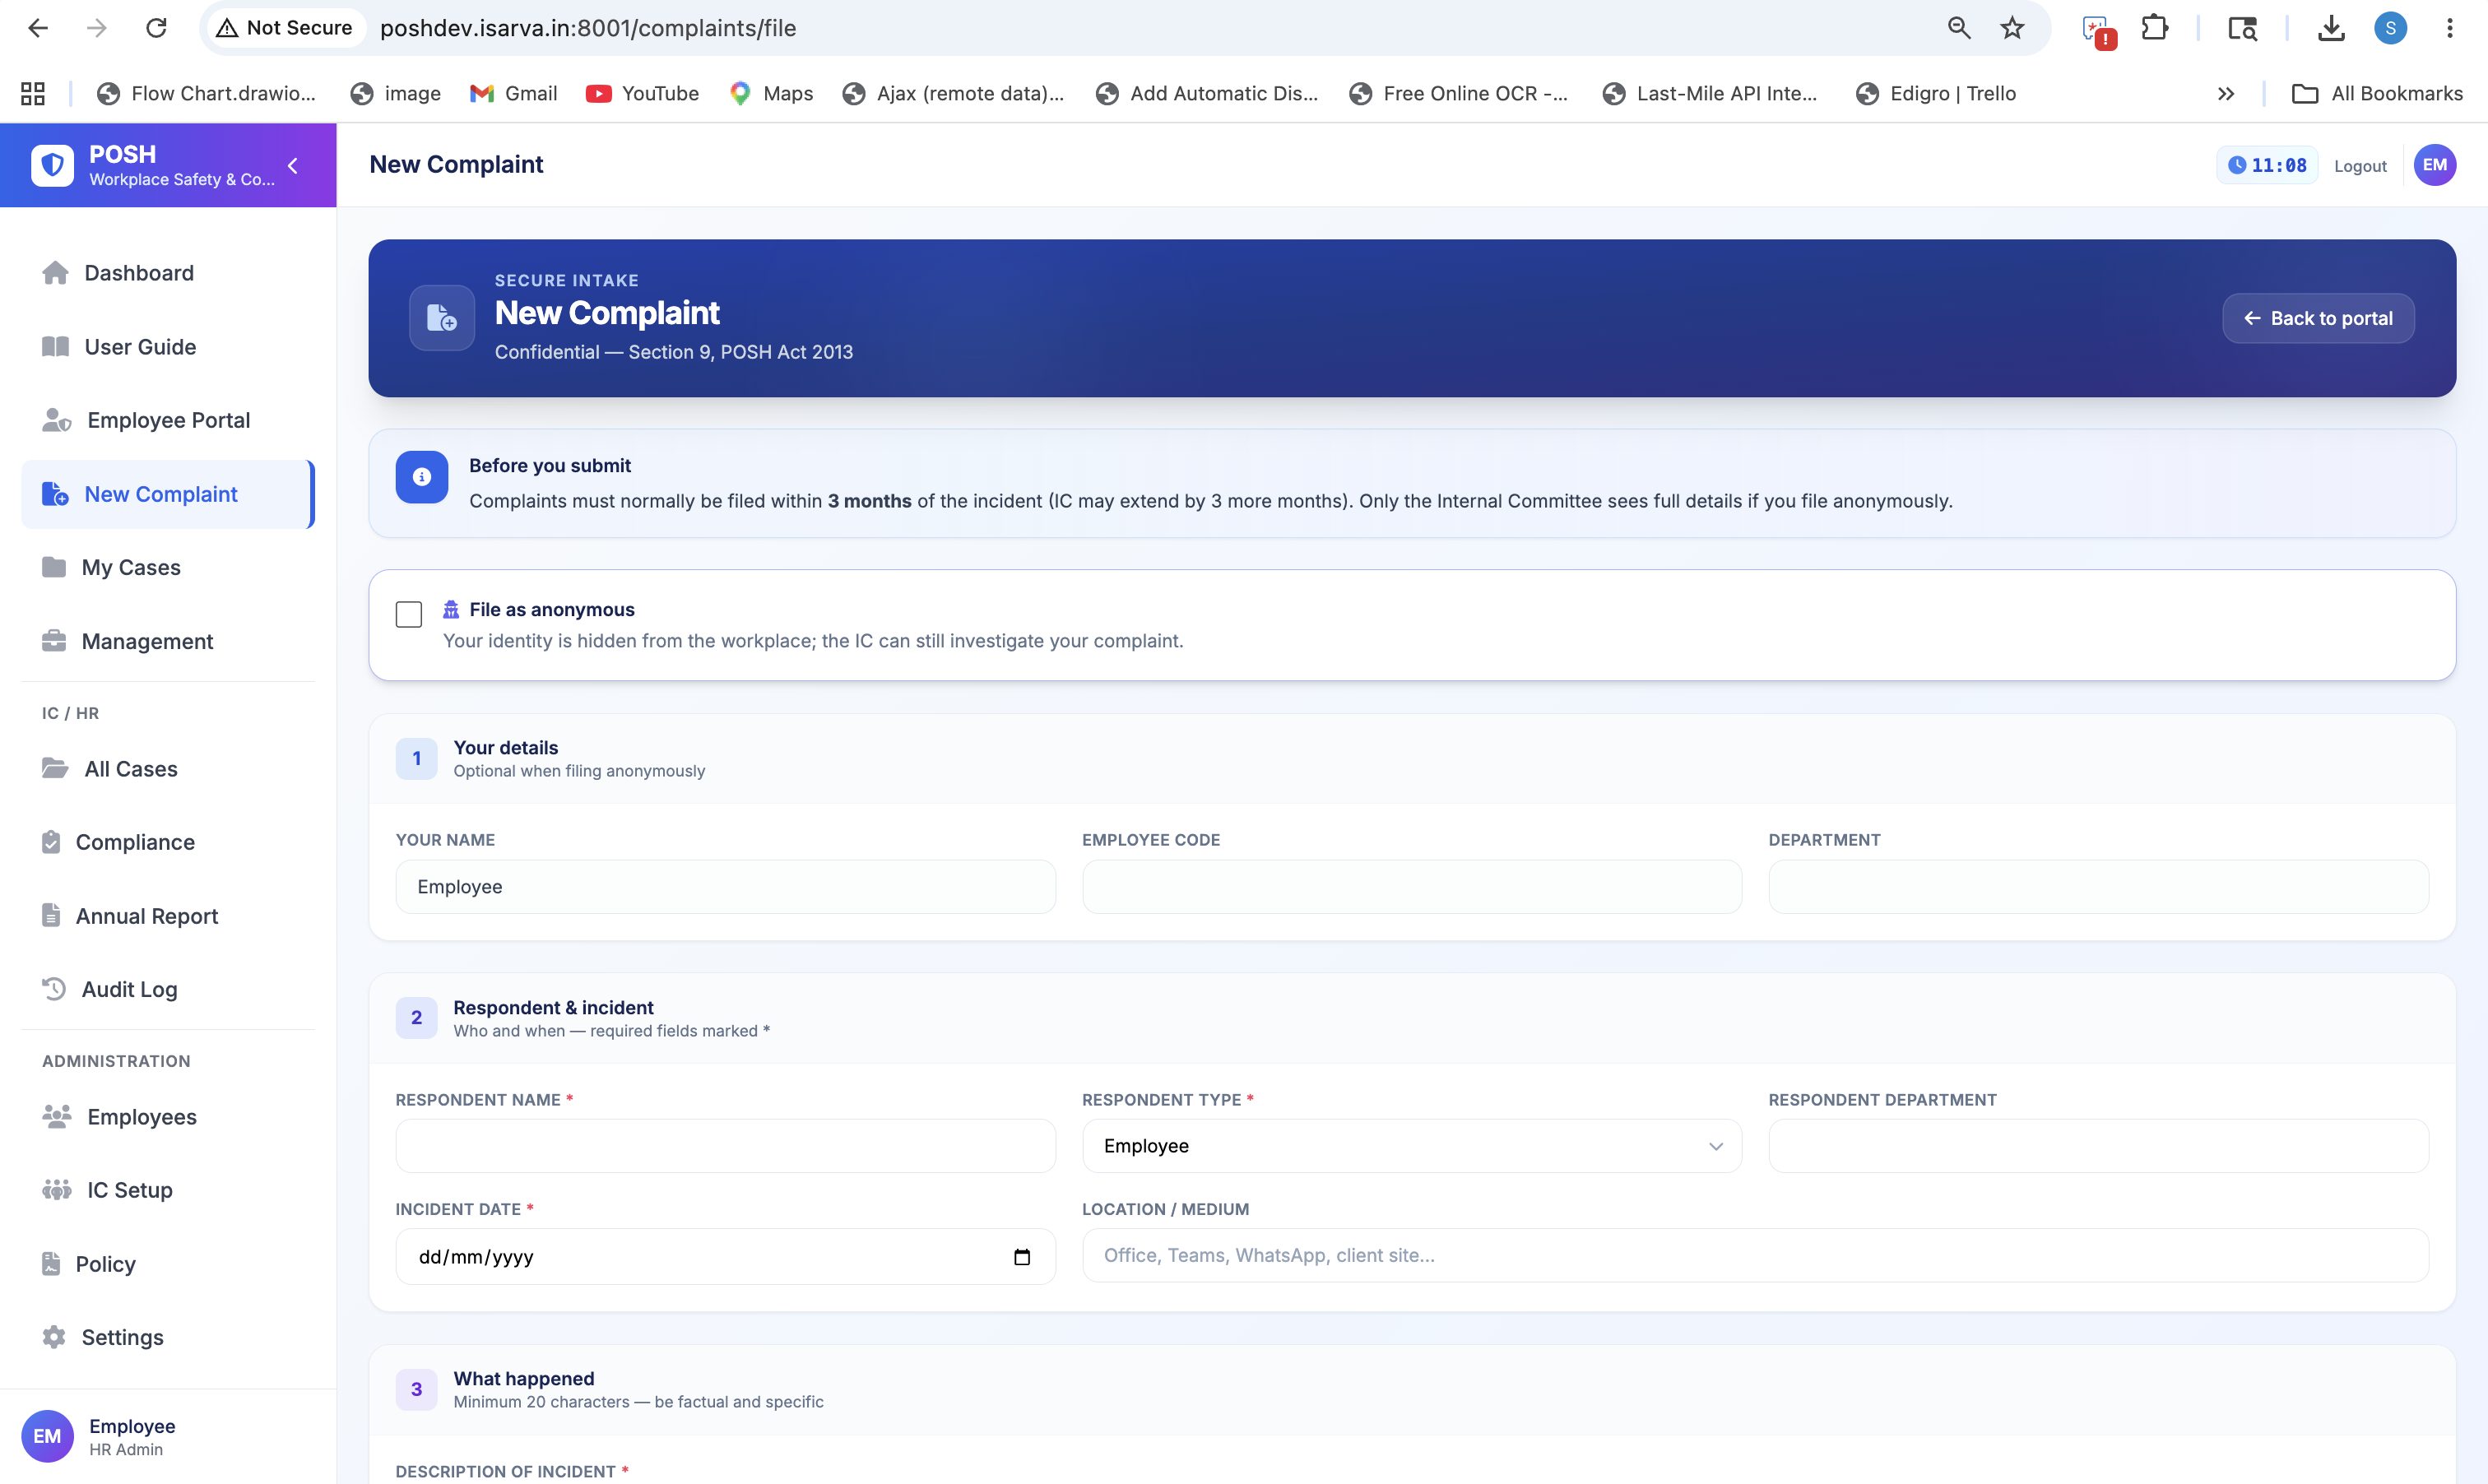Open the Edigro | Trello bookmark
The image size is (2488, 1484).
pyautogui.click(x=1936, y=93)
